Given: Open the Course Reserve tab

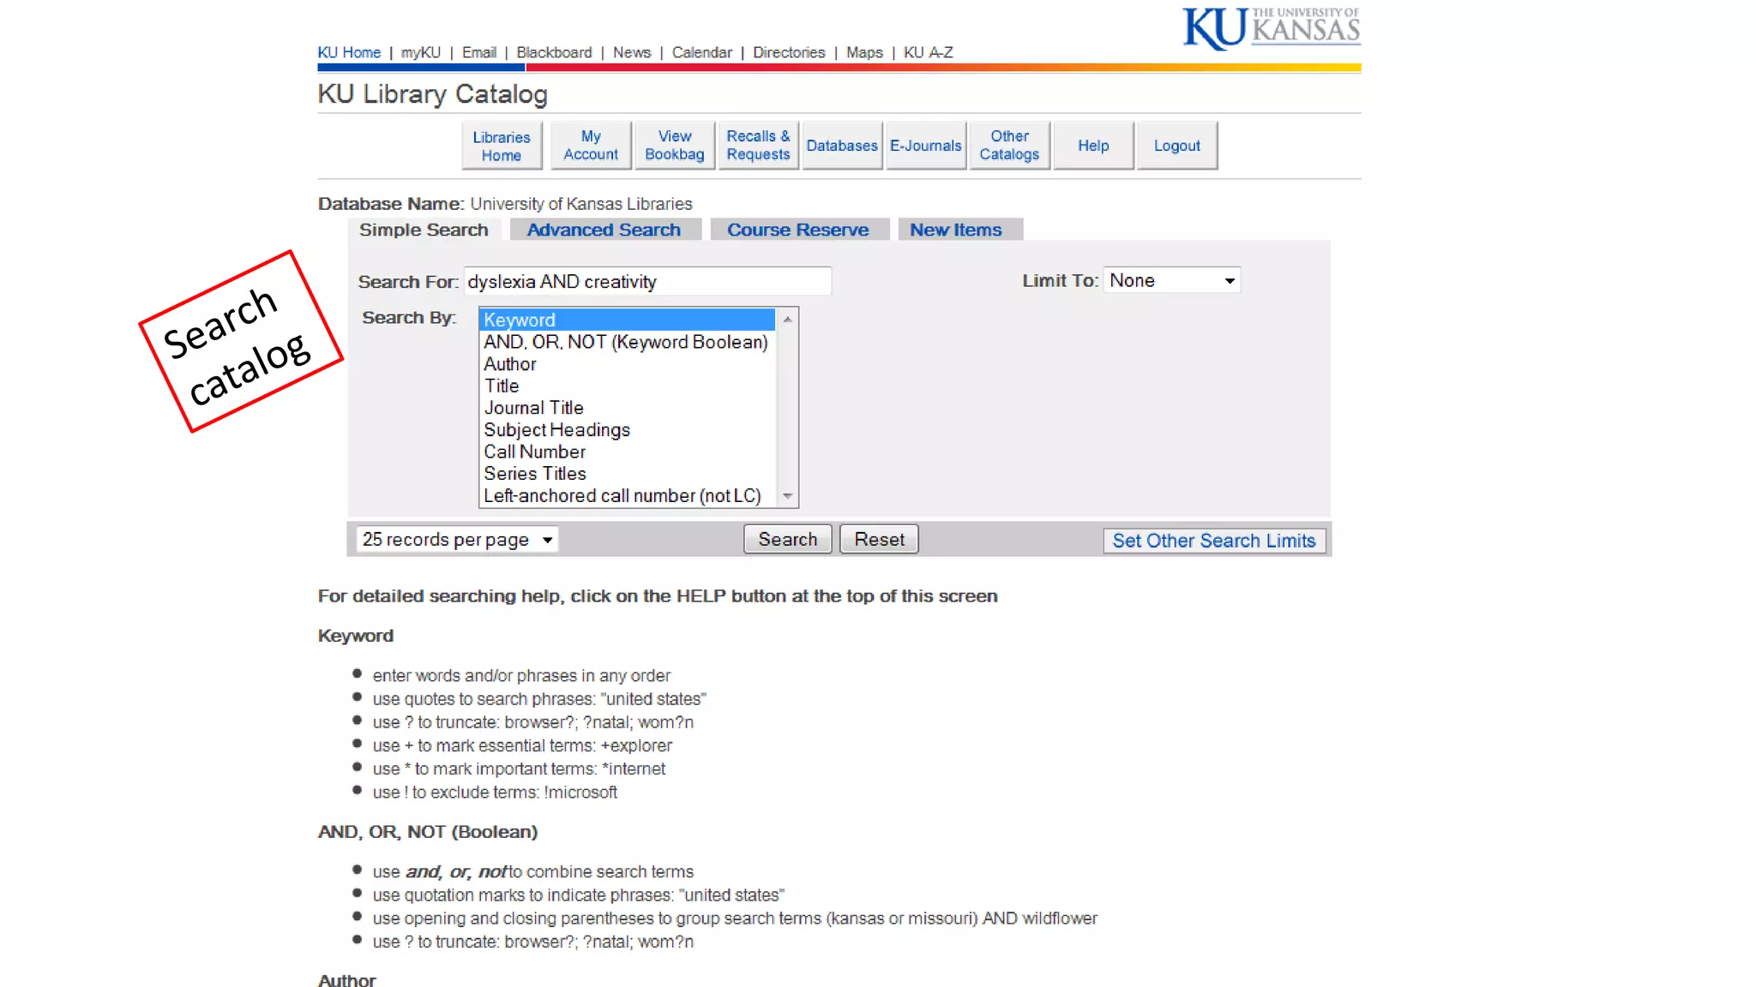Looking at the screenshot, I should pyautogui.click(x=797, y=230).
